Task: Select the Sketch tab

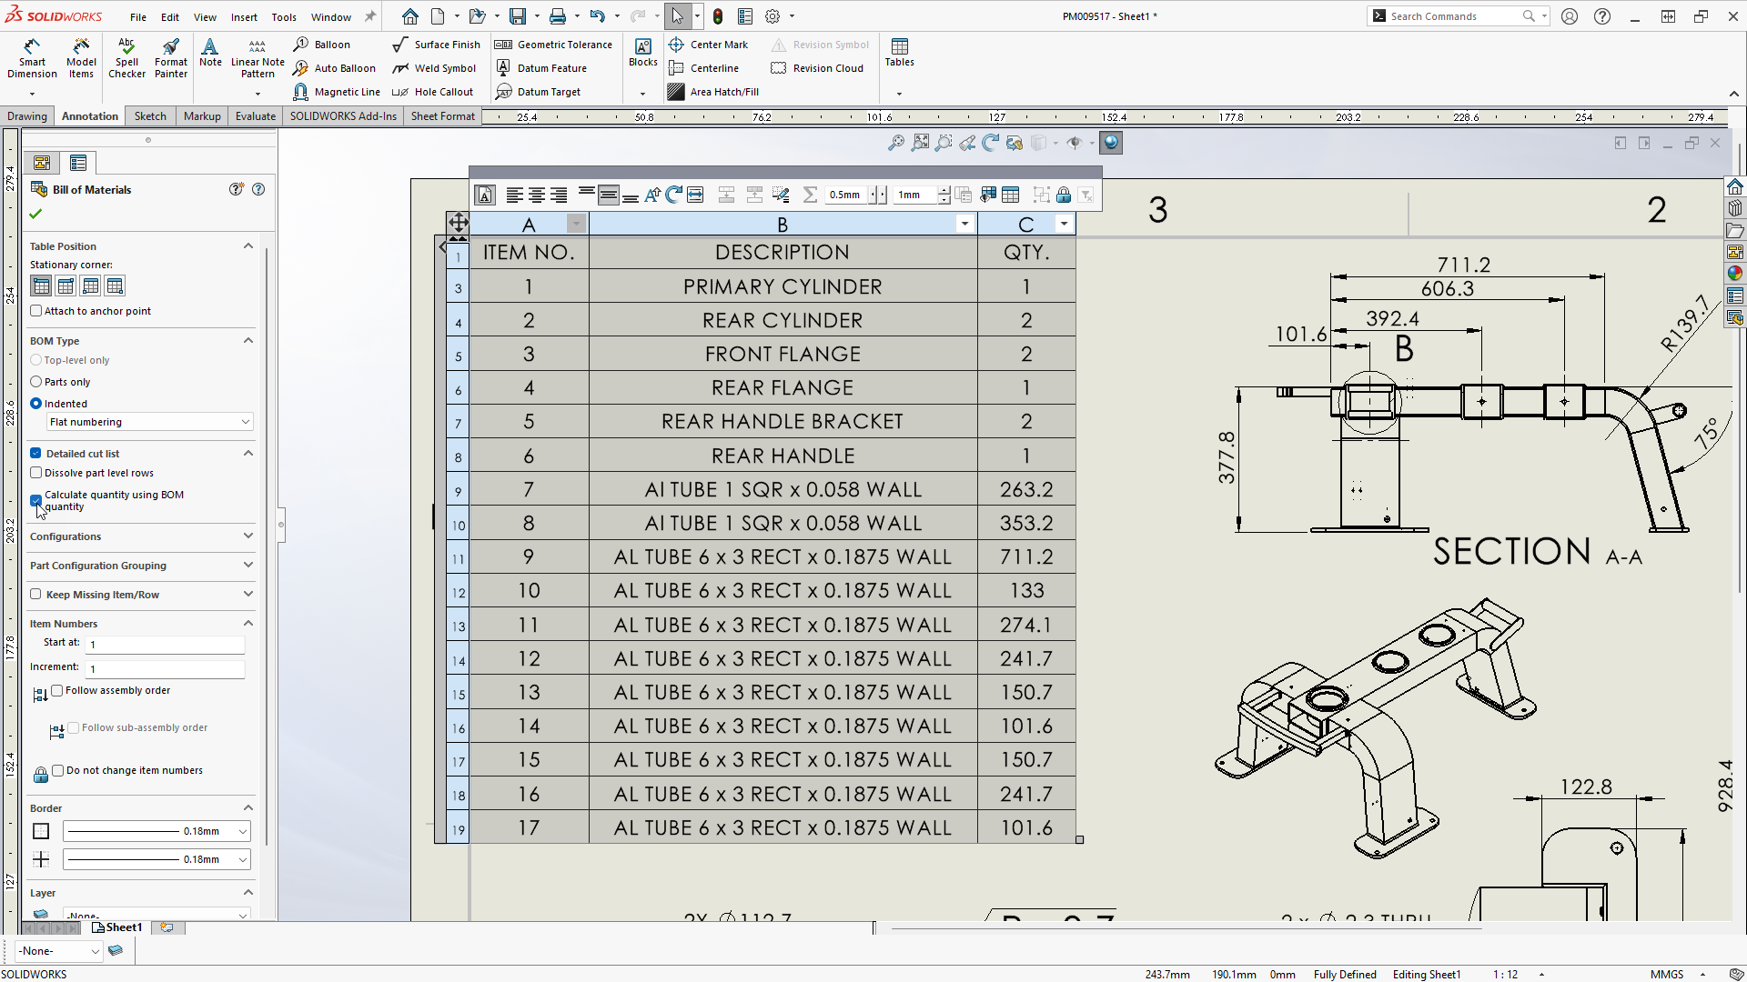Action: 147,116
